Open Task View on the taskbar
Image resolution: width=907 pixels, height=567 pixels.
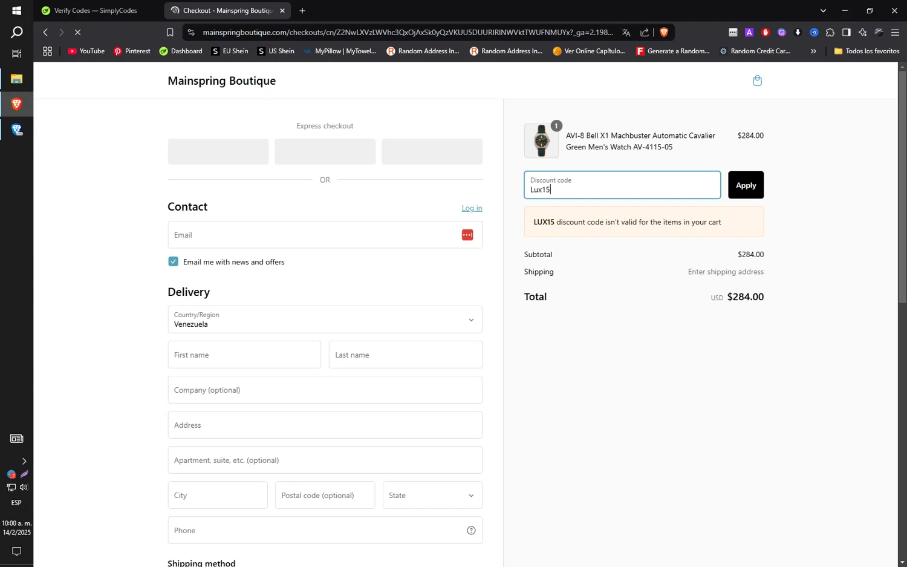coord(16,54)
